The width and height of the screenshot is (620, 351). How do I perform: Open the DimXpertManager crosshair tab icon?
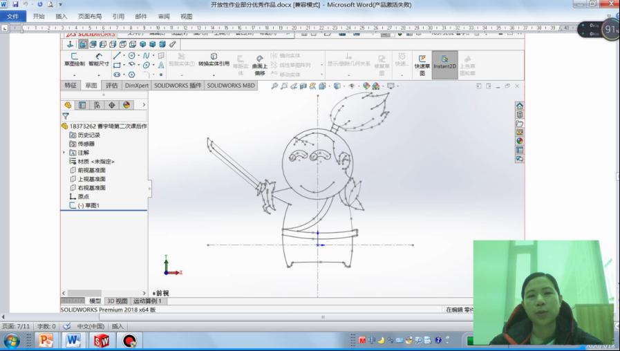111,105
